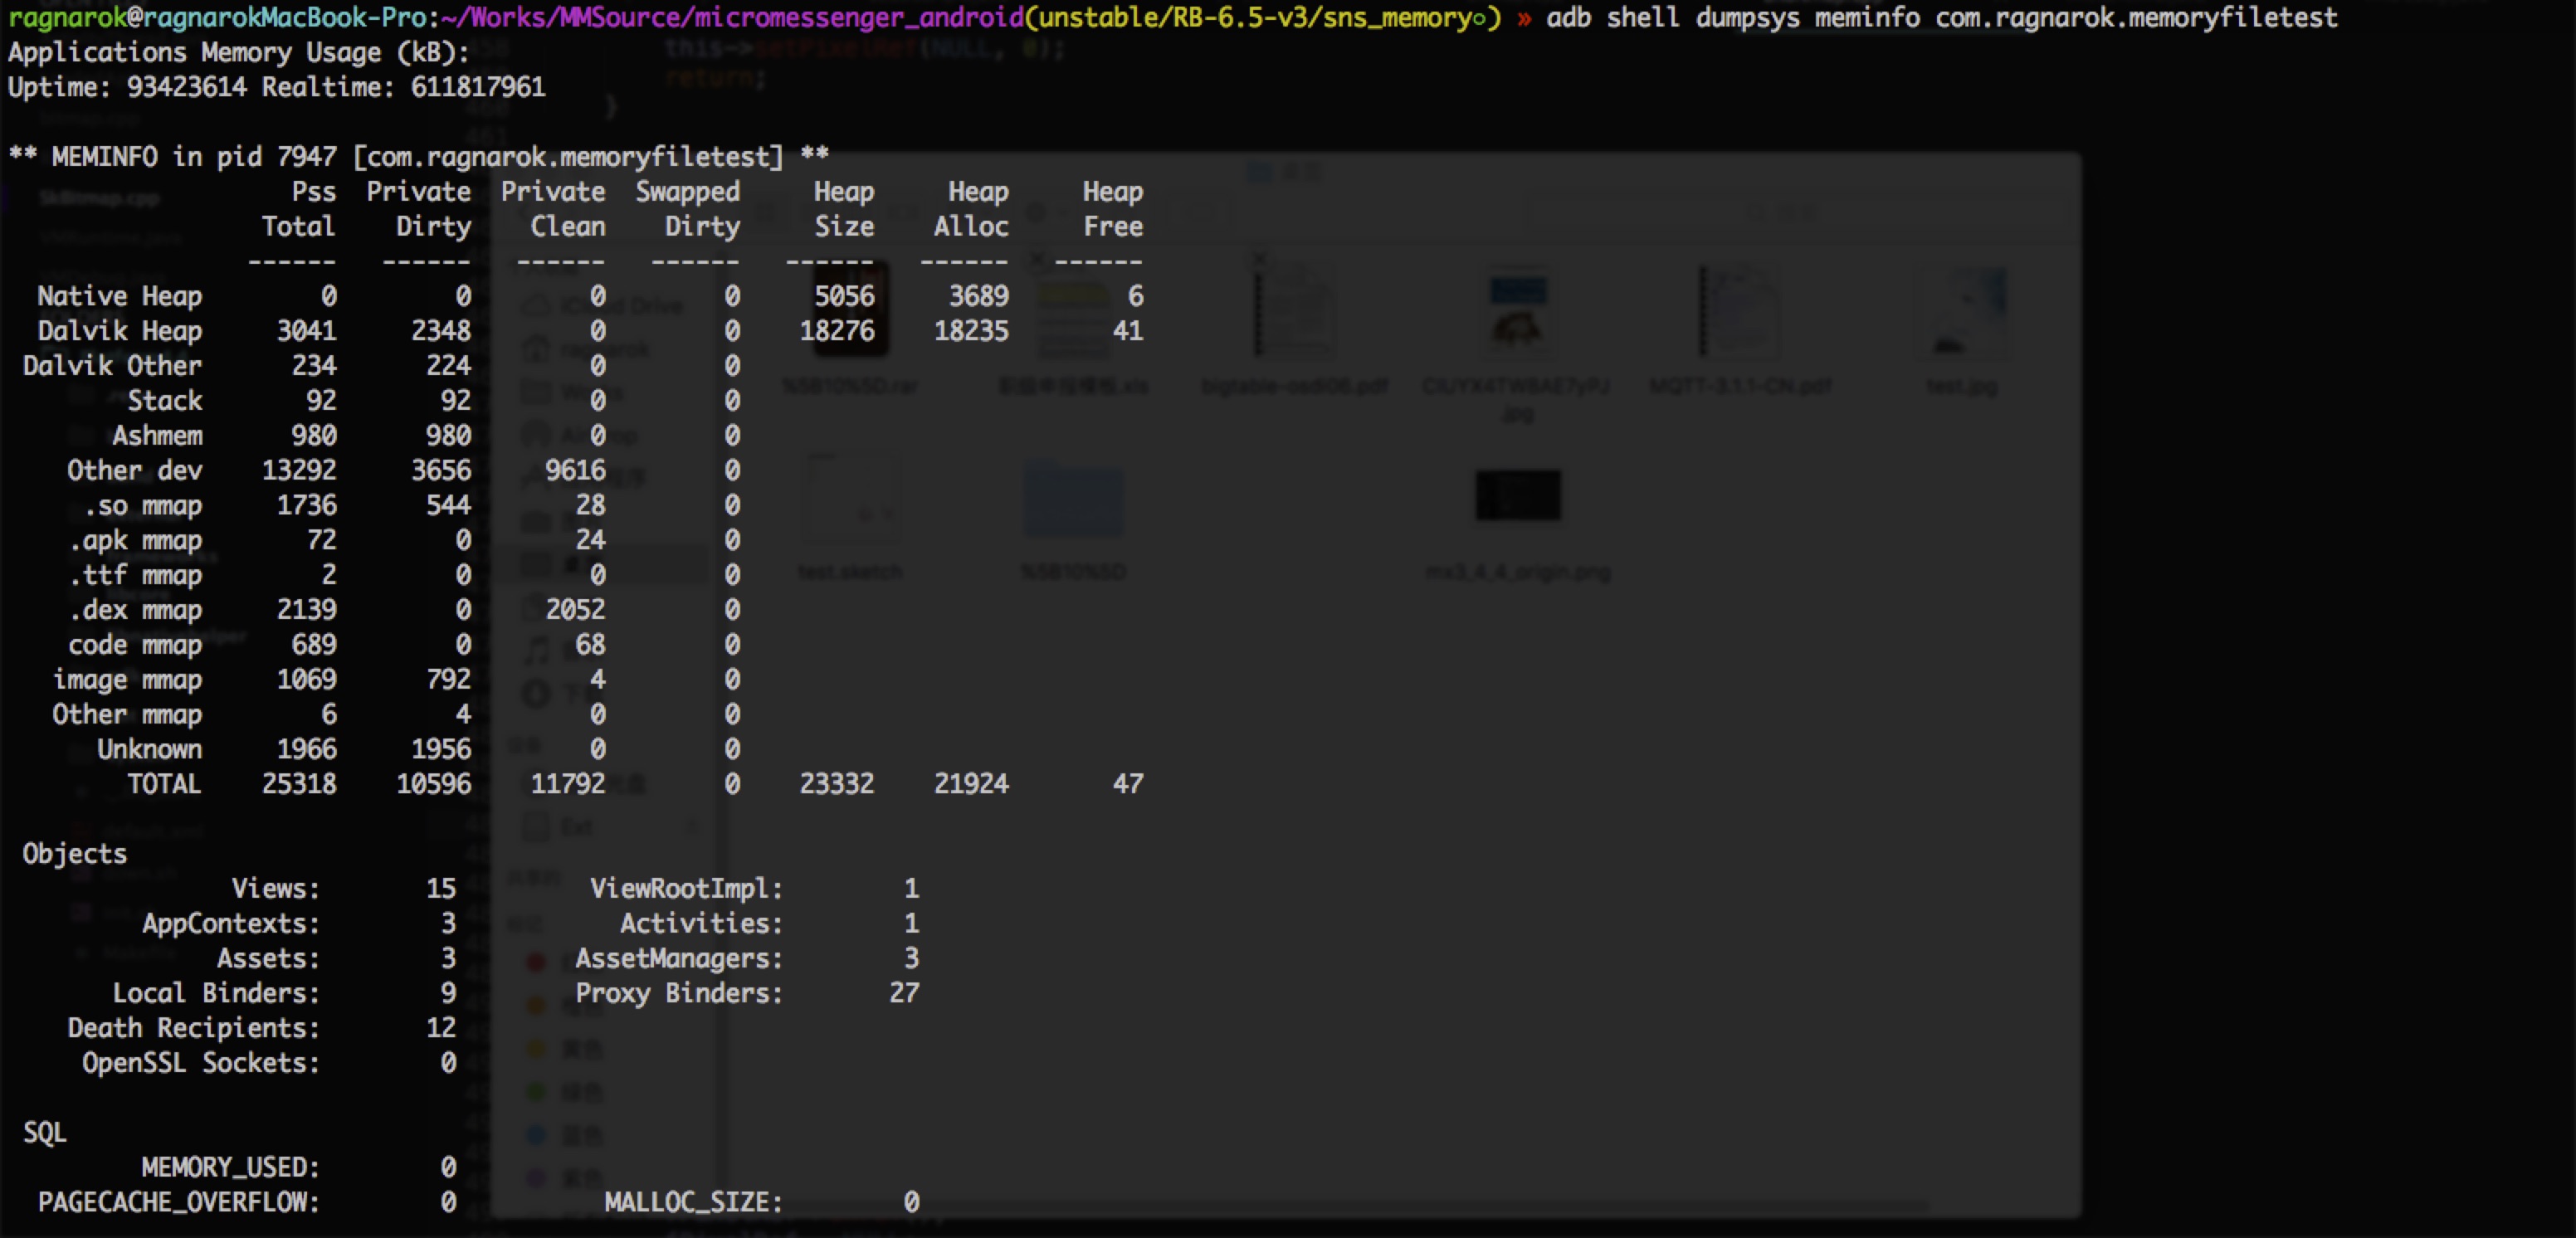Viewport: 2576px width, 1238px height.
Task: Select mx3_4_4_origin.png thumbnail in Finder window
Action: click(1518, 496)
